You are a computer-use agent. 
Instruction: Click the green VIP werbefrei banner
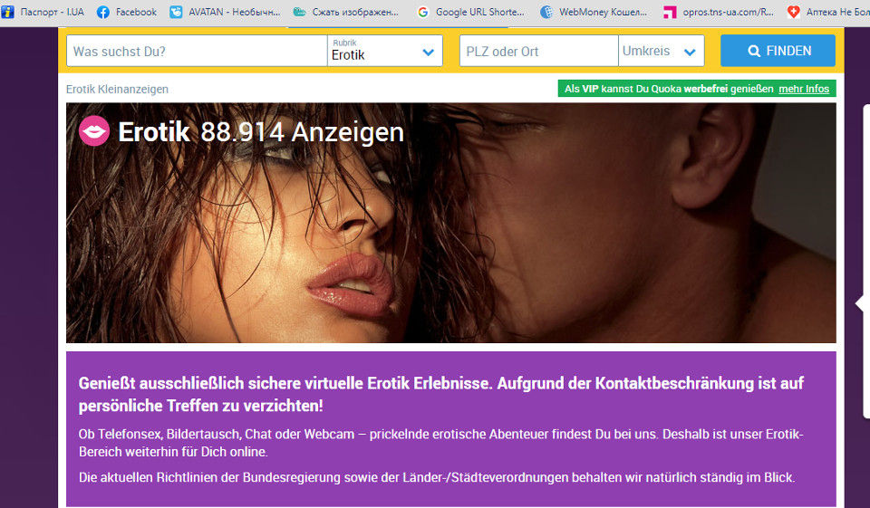(668, 89)
